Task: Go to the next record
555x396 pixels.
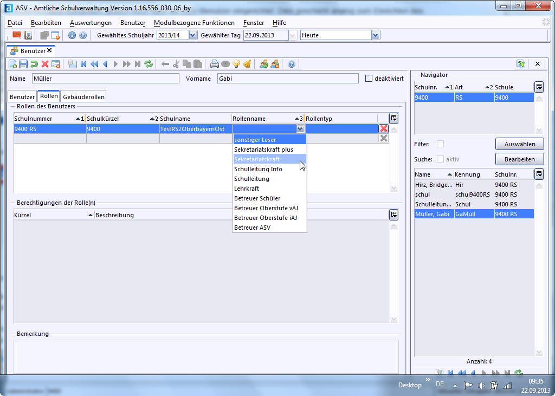Action: pyautogui.click(x=116, y=64)
